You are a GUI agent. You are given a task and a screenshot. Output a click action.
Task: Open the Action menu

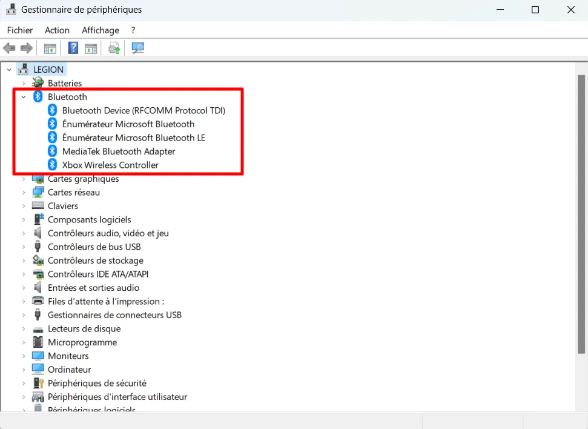pos(57,30)
